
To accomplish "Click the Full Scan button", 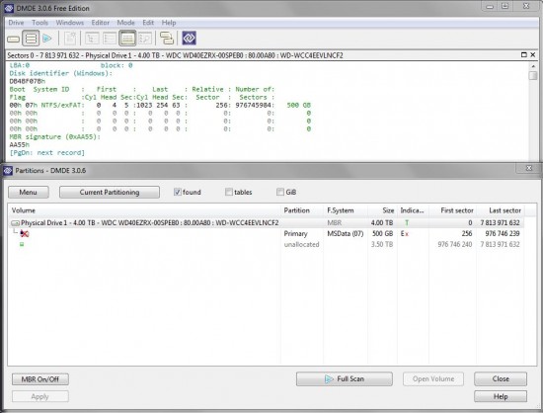I will (x=345, y=379).
